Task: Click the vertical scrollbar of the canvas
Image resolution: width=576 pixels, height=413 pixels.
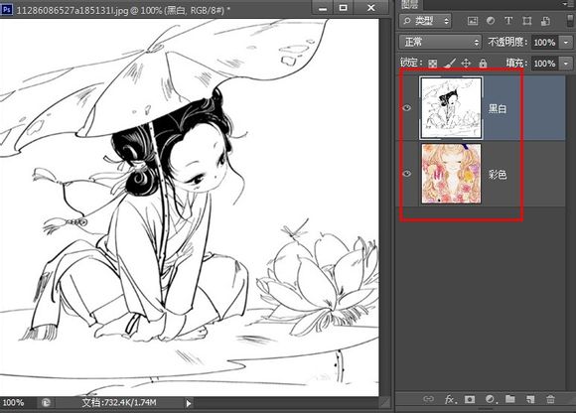Action: tap(385, 207)
